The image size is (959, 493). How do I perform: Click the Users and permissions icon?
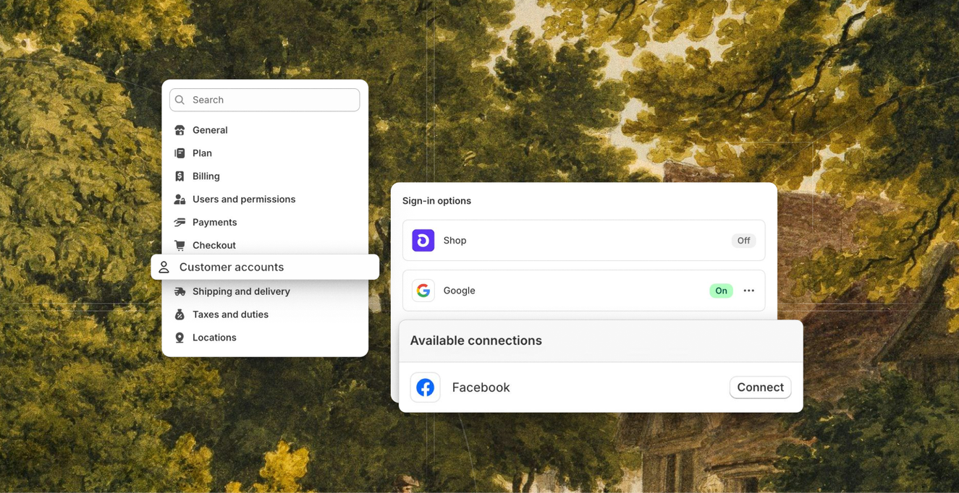click(179, 200)
